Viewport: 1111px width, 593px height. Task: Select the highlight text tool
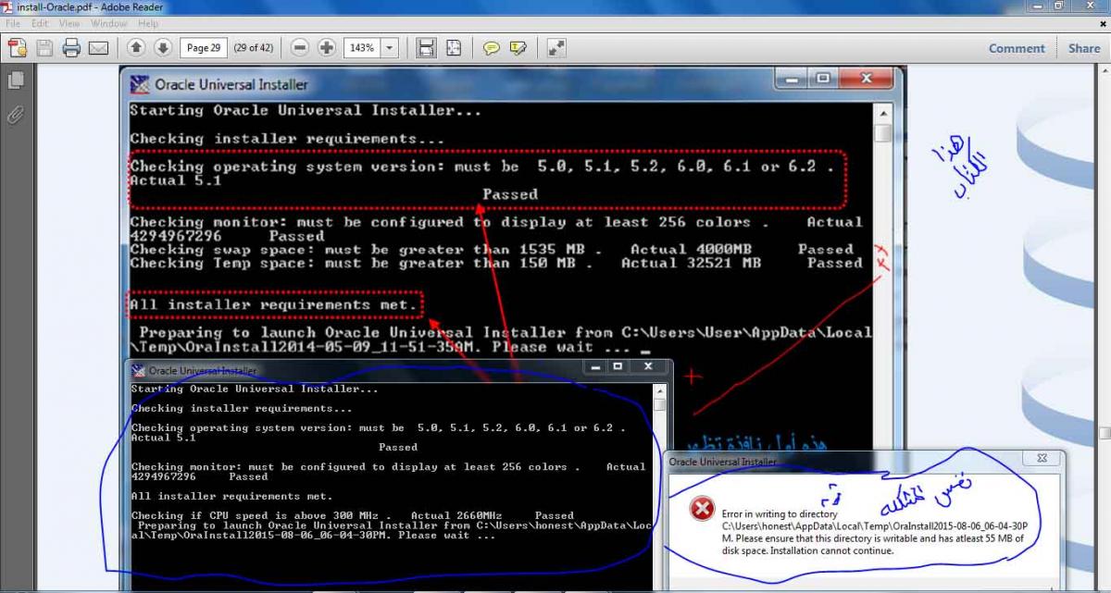click(518, 48)
